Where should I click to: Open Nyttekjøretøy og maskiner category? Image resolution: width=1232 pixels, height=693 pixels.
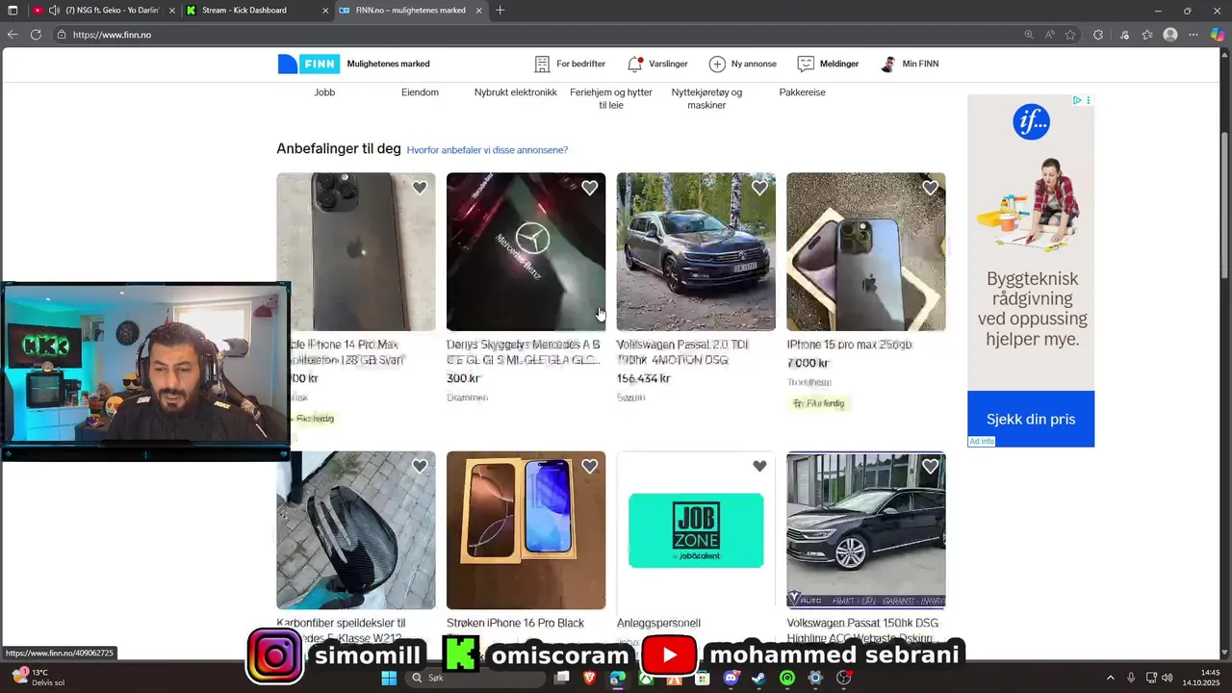[x=706, y=98]
